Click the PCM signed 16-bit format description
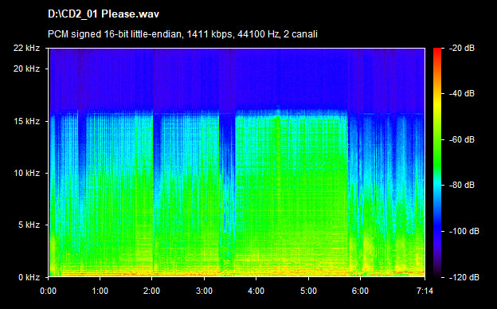 182,34
